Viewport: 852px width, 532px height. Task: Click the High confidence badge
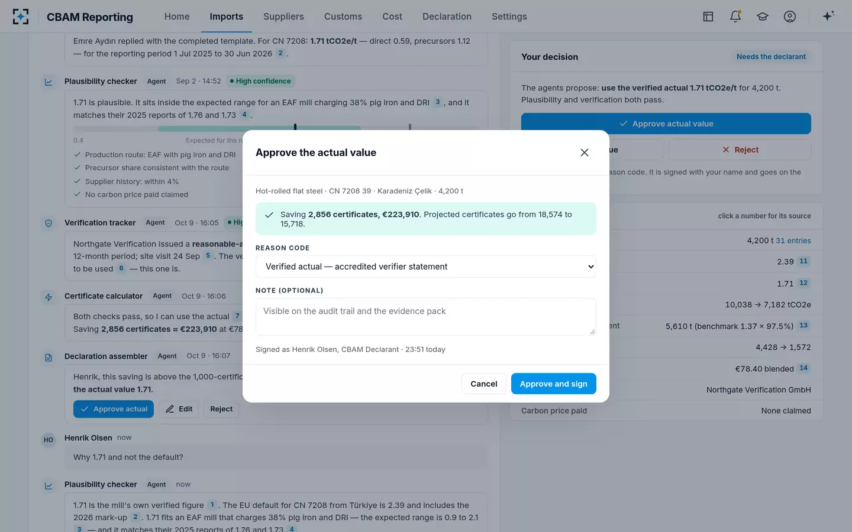pyautogui.click(x=260, y=81)
